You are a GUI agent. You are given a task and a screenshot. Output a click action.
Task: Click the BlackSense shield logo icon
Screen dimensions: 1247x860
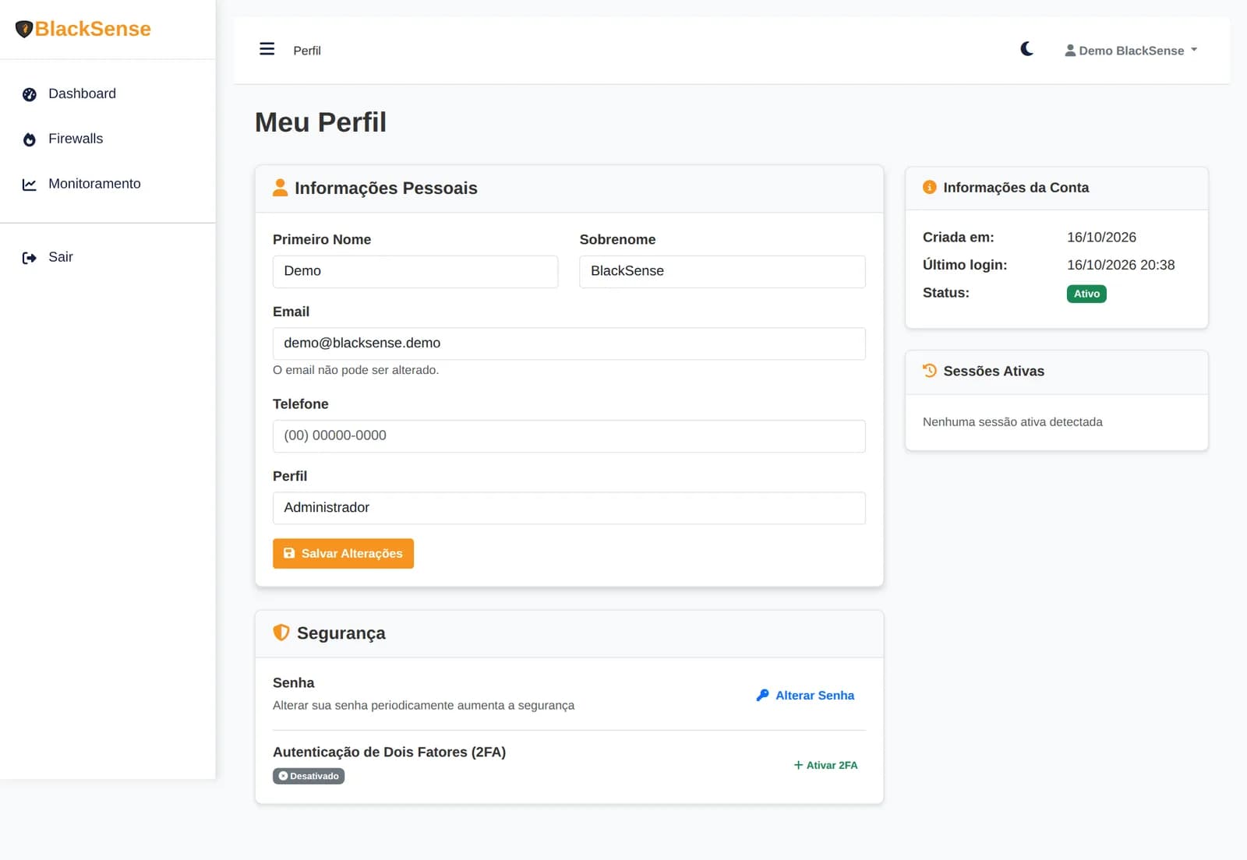coord(24,29)
